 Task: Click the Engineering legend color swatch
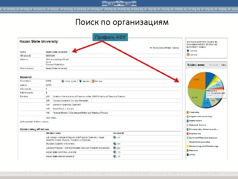188,134
